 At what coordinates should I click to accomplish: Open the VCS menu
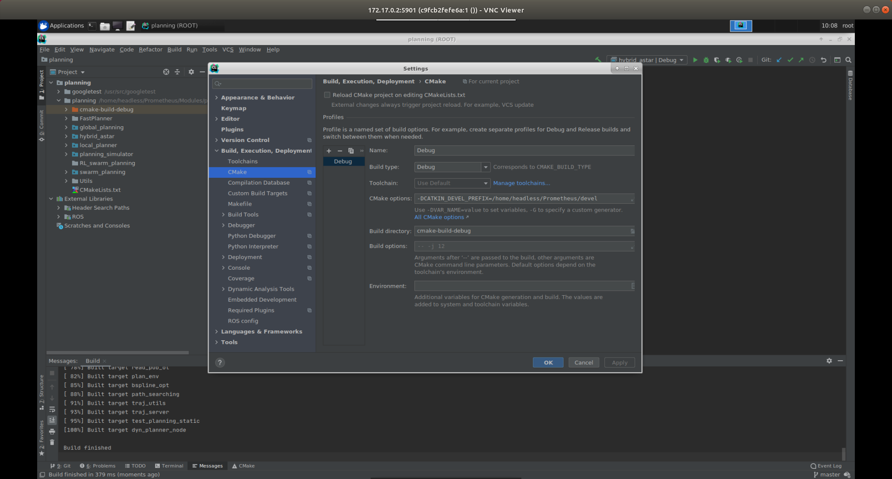pos(228,50)
